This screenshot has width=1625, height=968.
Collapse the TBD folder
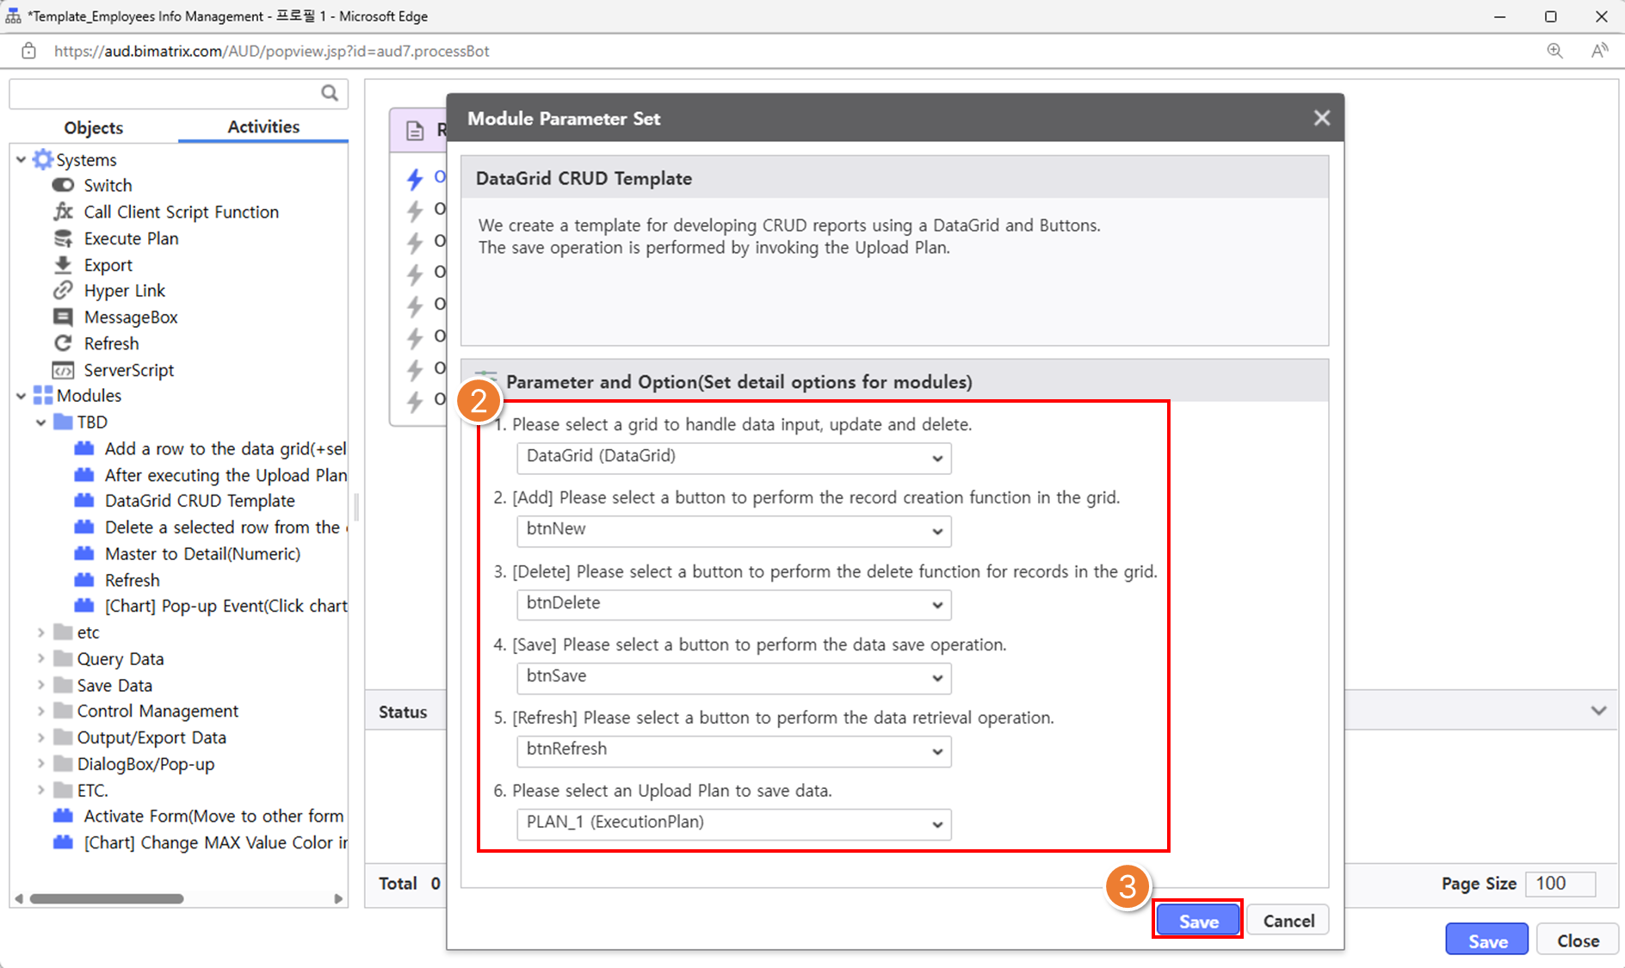tap(40, 422)
